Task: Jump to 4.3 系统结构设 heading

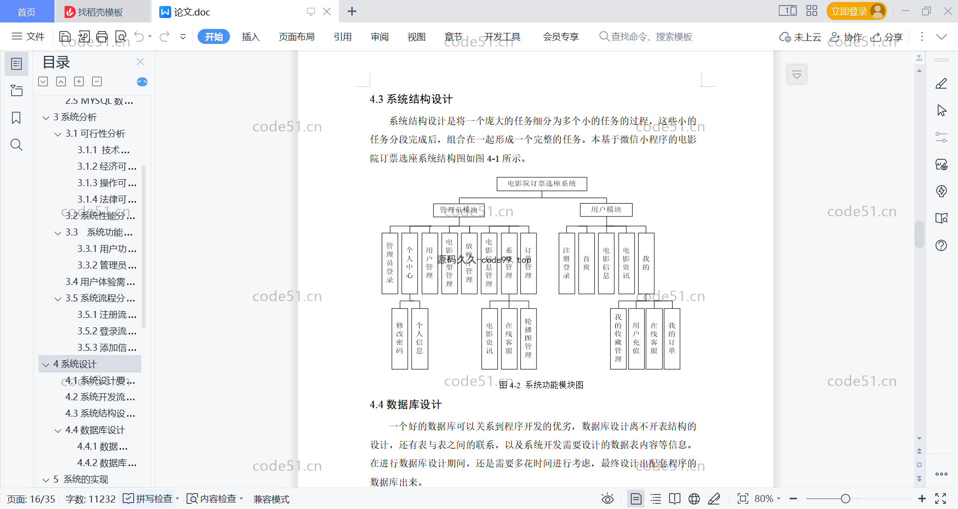Action: click(100, 413)
